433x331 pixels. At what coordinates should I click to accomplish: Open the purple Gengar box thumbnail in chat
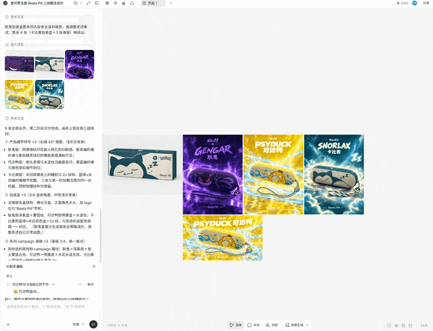click(x=20, y=64)
